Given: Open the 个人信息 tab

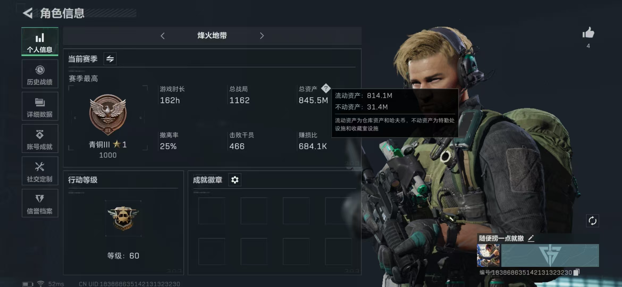Looking at the screenshot, I should (40, 42).
